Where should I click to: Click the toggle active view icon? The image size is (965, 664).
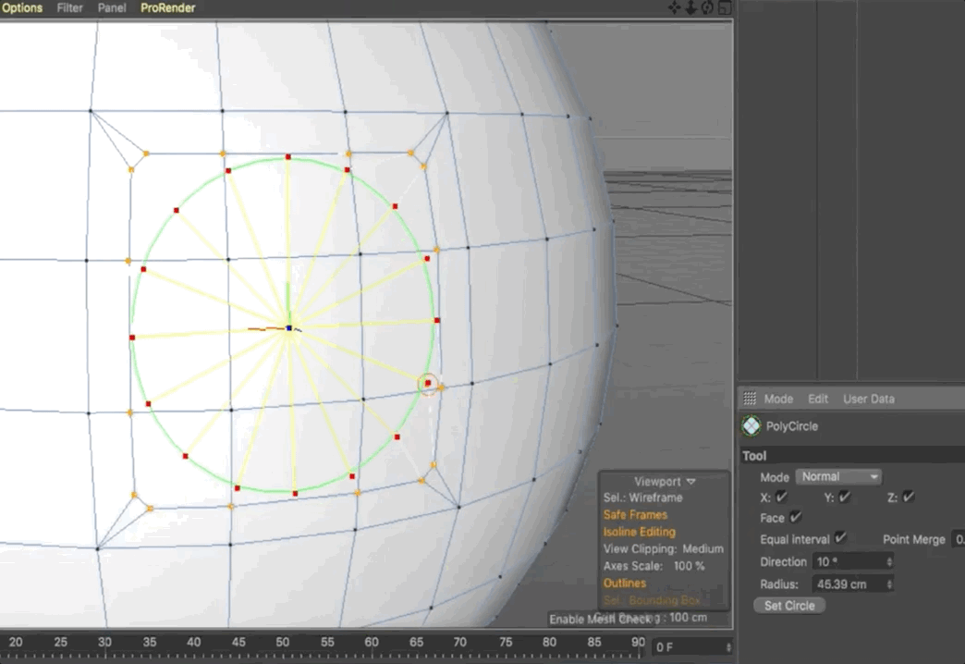(725, 7)
